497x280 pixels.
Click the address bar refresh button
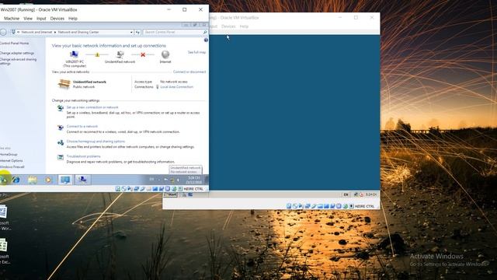point(137,32)
